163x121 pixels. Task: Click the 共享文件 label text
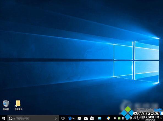click(x=18, y=109)
